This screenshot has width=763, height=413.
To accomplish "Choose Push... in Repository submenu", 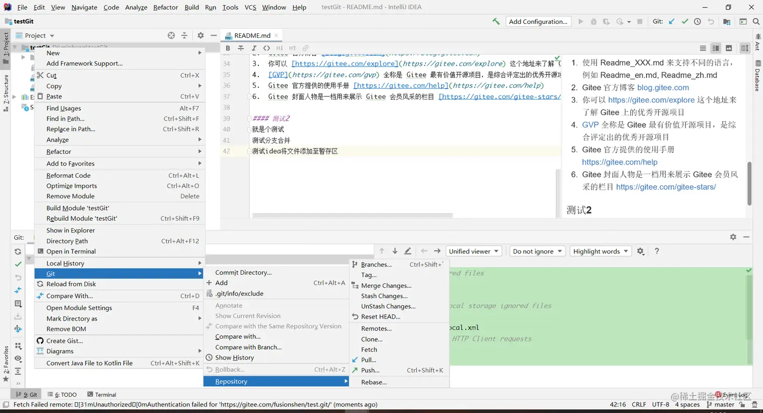I will pos(399,370).
